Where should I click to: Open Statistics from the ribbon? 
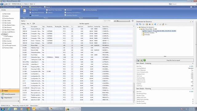pos(49,13)
